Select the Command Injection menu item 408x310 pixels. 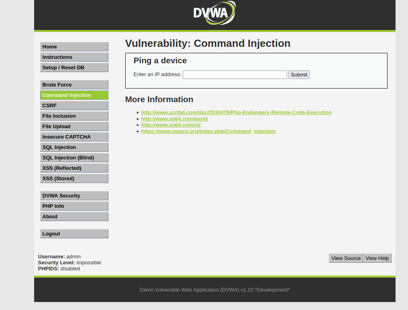pos(74,95)
